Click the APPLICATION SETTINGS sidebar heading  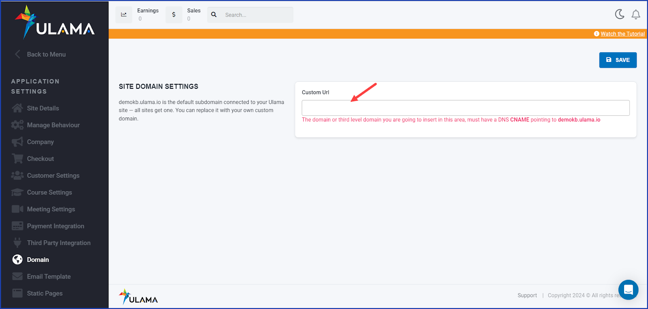(x=35, y=86)
